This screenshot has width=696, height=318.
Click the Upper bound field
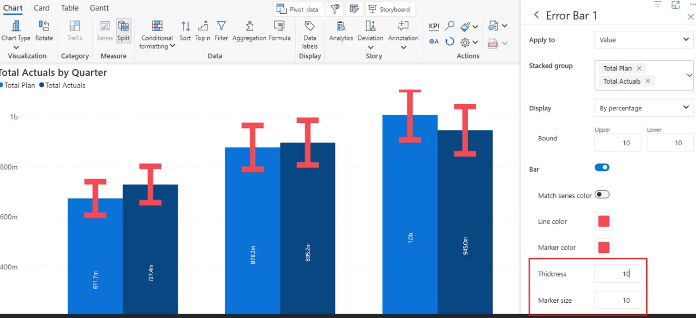[618, 143]
